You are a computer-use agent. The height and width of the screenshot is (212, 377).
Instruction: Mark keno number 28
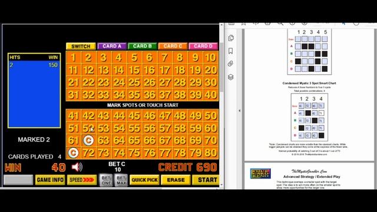coord(180,82)
